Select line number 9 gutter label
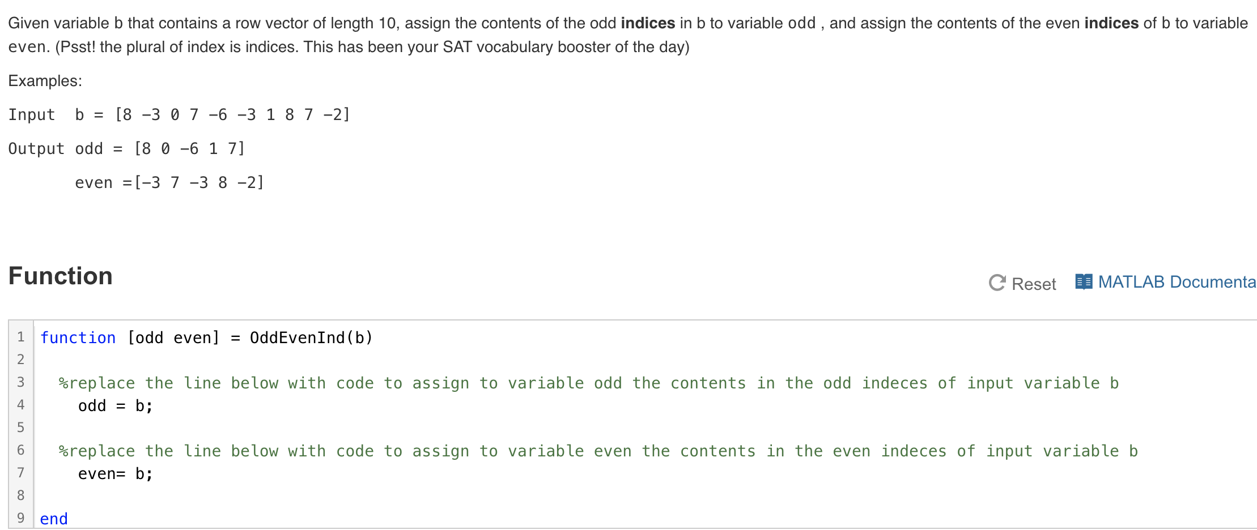 (20, 518)
